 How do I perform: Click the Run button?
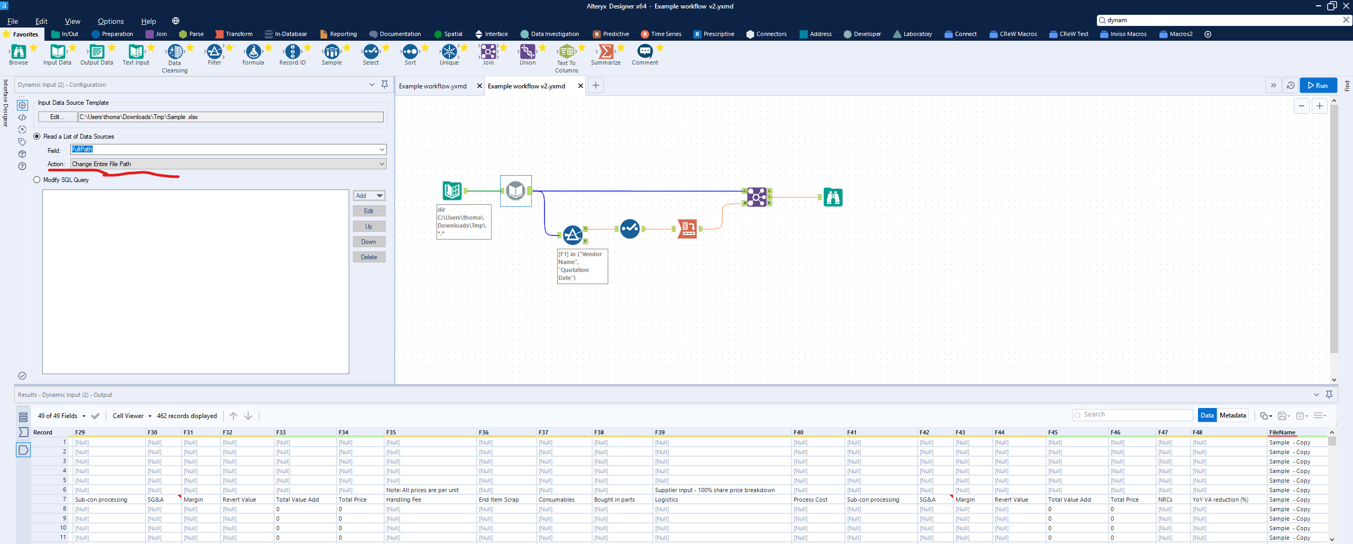pos(1318,85)
